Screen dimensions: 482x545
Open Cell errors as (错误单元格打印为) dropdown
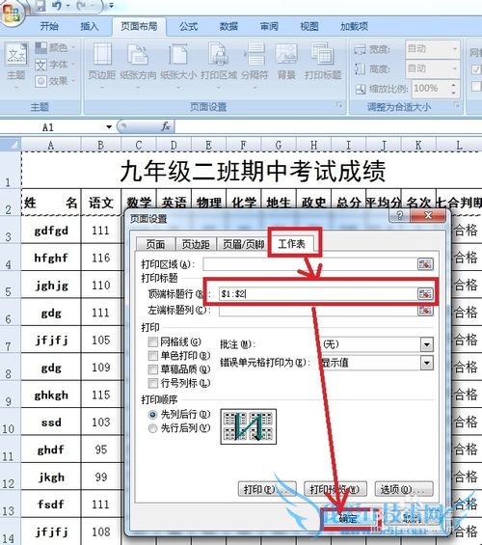pos(426,364)
